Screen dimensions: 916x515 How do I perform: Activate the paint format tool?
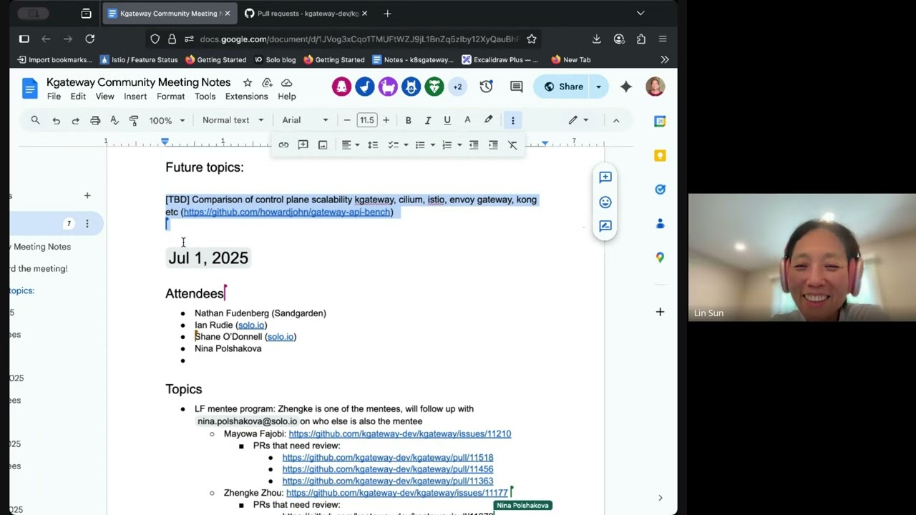coord(134,120)
